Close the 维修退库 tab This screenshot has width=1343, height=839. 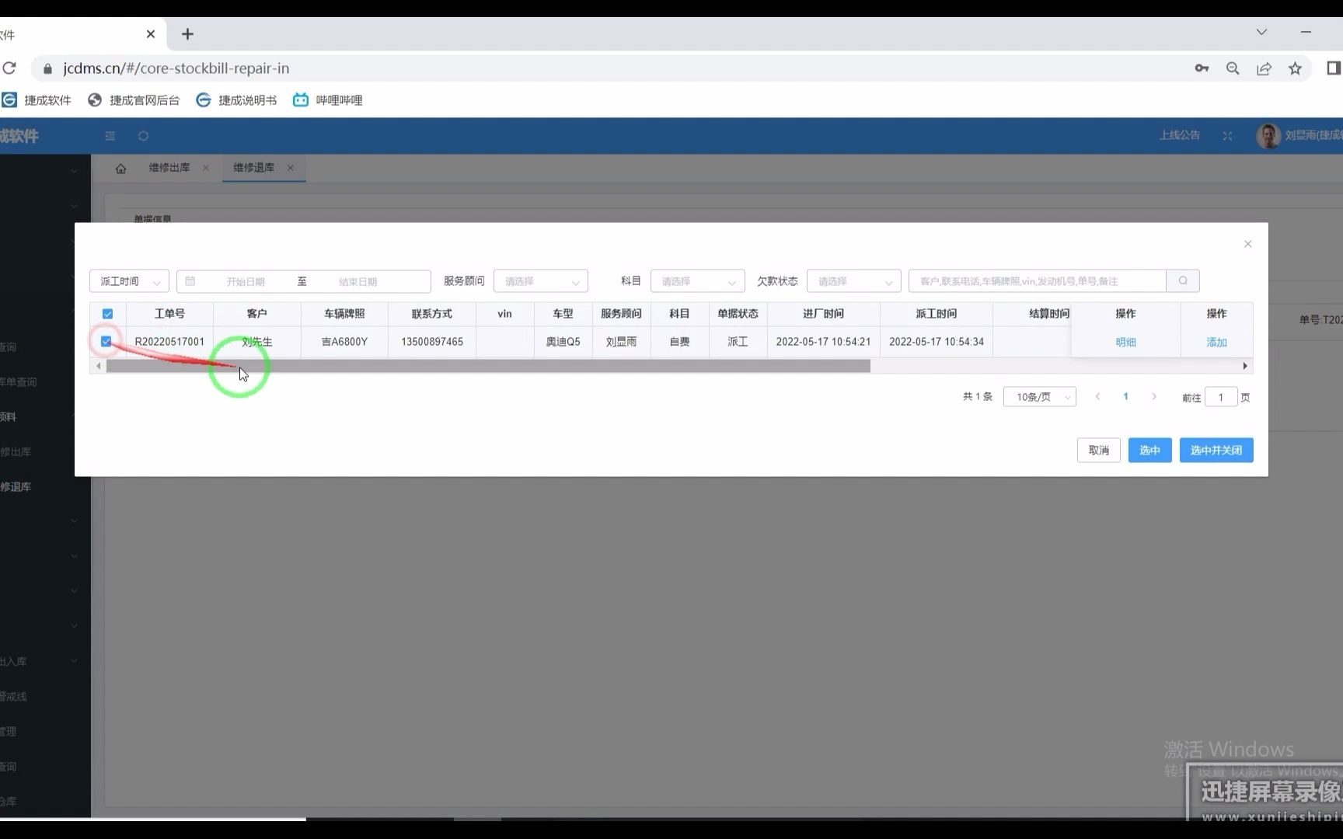[291, 168]
